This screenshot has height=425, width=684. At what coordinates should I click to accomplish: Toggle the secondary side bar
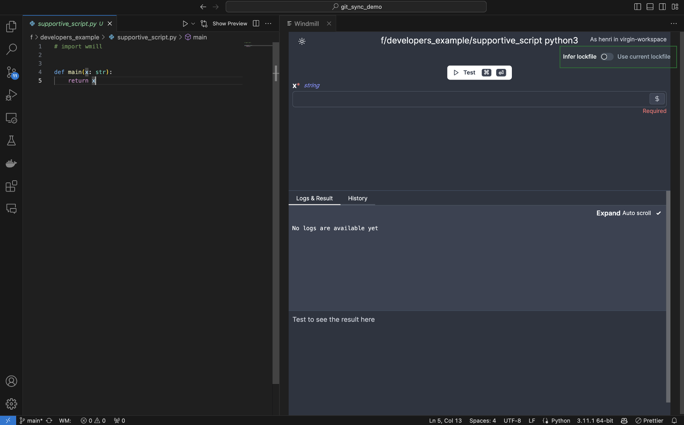coord(662,6)
